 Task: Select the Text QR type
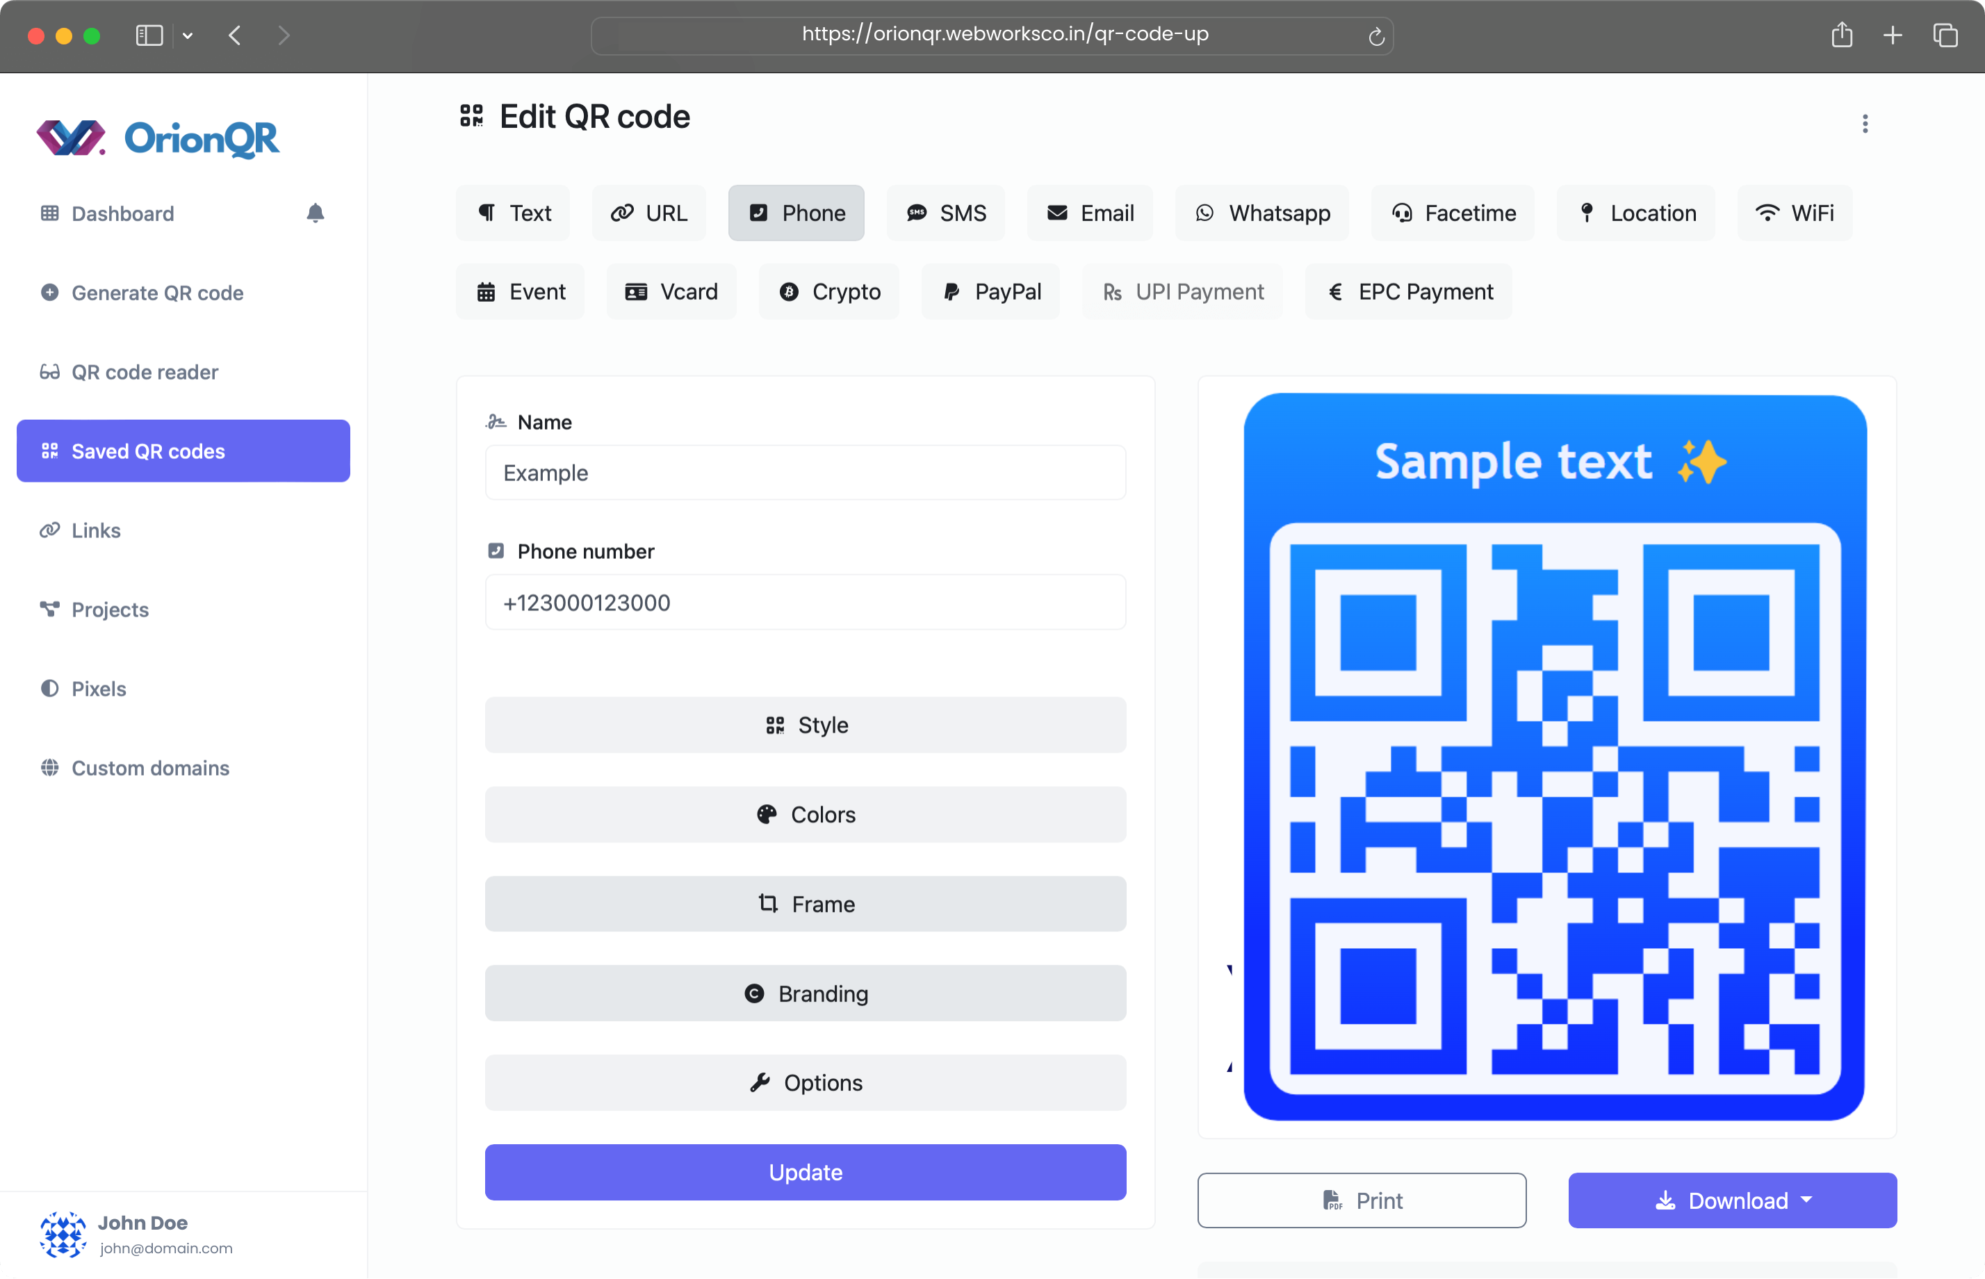(513, 213)
